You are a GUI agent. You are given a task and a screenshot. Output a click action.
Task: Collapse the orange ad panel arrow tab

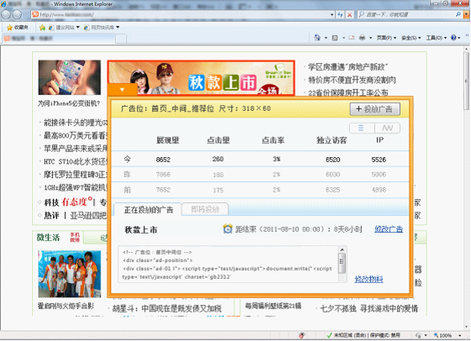(x=122, y=90)
